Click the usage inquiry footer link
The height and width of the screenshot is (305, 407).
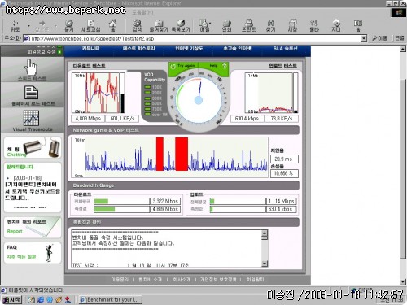pyautogui.click(x=120, y=280)
